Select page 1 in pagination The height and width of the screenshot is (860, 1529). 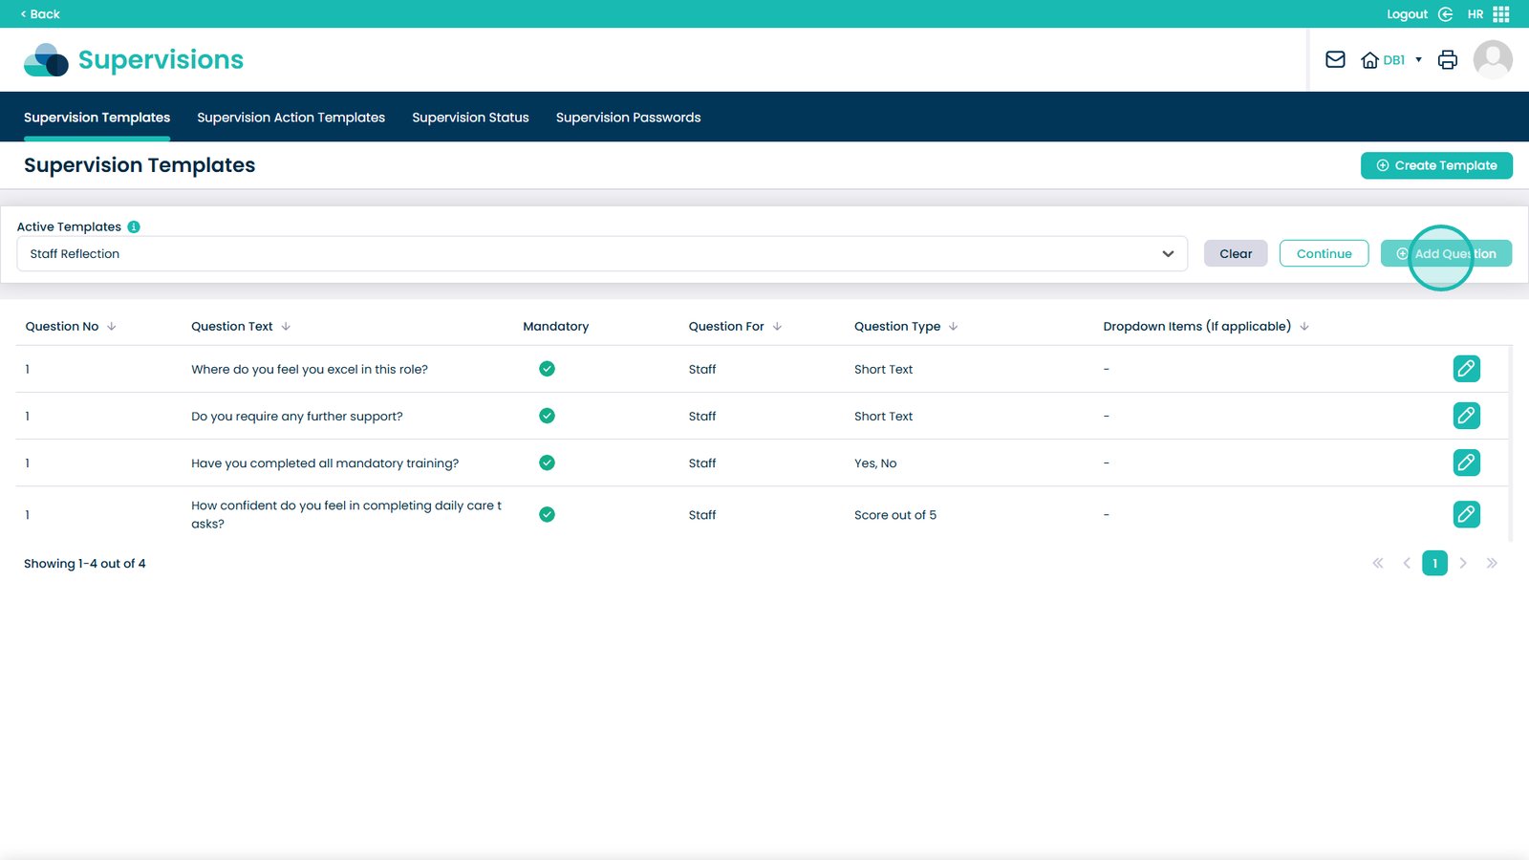(1433, 564)
